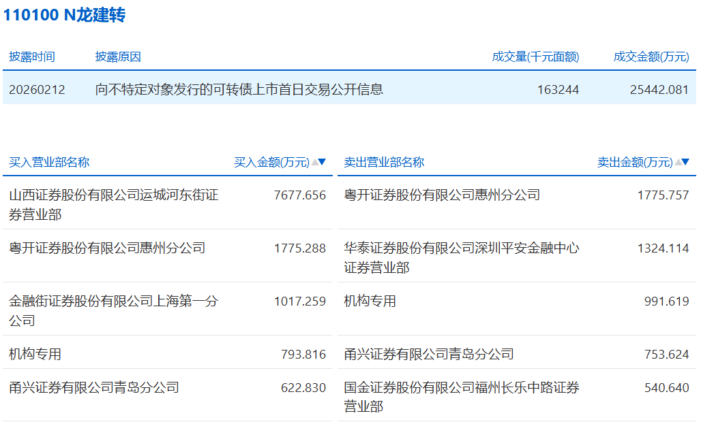Sort buy amount descending with blue down arrow
The height and width of the screenshot is (424, 701).
[x=322, y=162]
